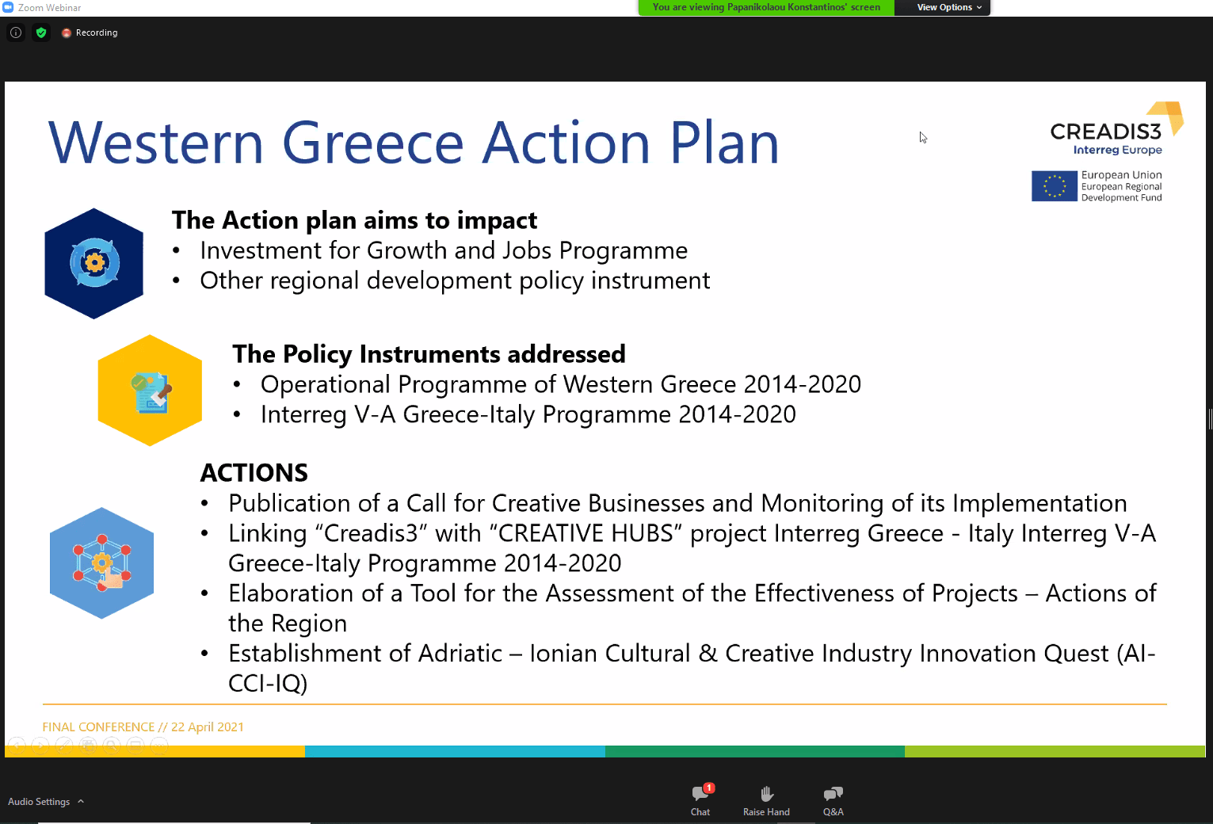The width and height of the screenshot is (1213, 824).
Task: Click the next slide arrow on the slide
Action: tap(41, 745)
